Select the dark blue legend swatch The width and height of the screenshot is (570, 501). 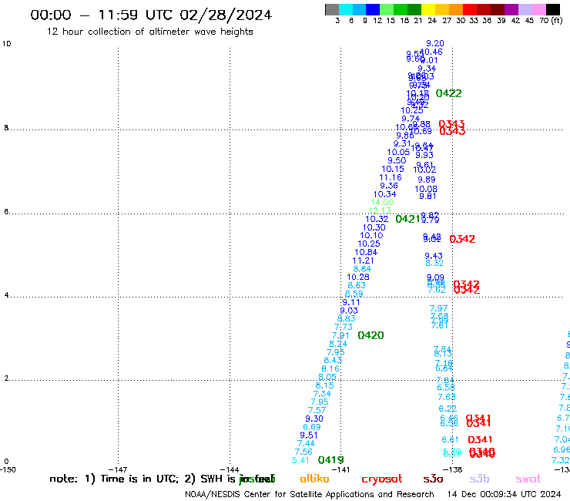[373, 9]
